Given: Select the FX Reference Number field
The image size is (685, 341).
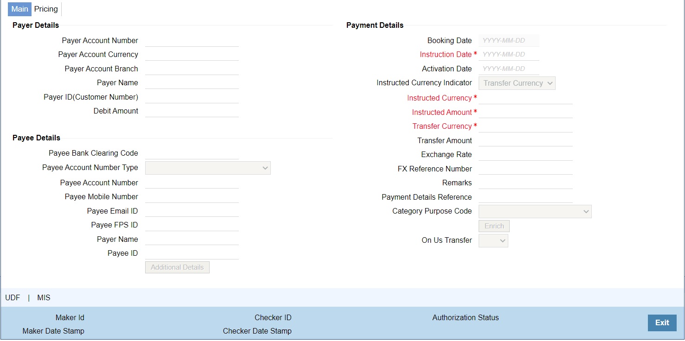Looking at the screenshot, I should 525,169.
